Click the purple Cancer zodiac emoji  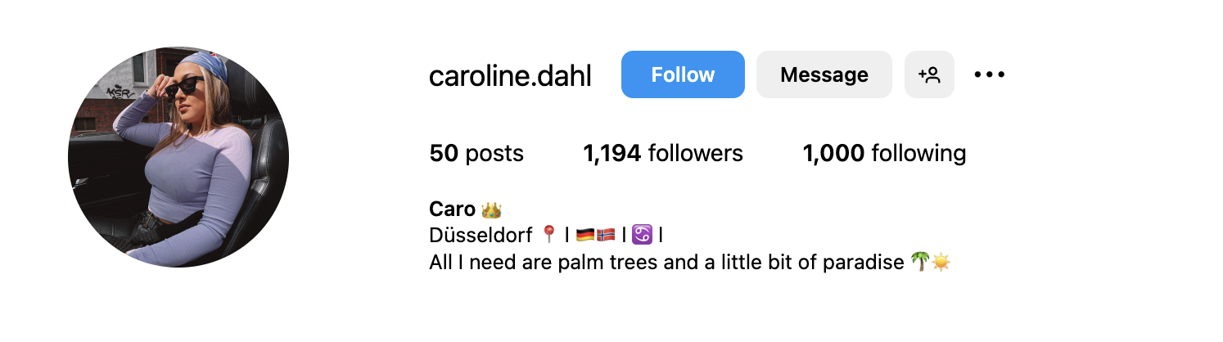pyautogui.click(x=642, y=236)
